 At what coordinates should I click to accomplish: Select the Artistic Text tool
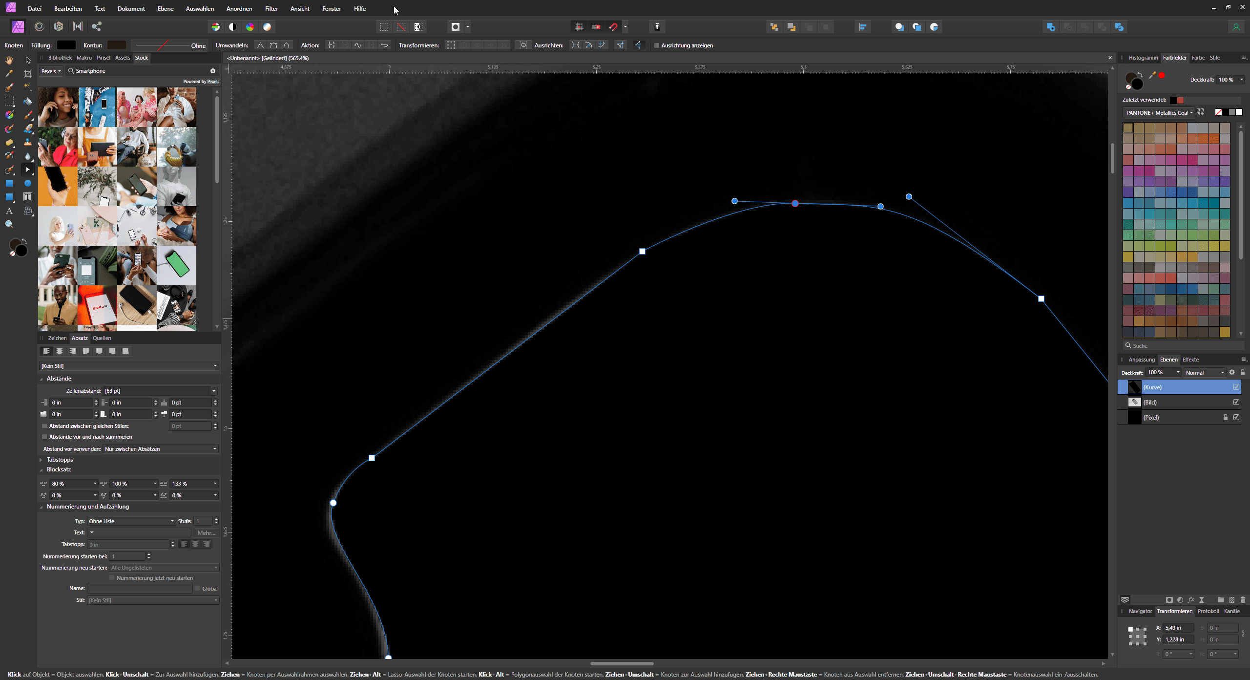click(9, 211)
